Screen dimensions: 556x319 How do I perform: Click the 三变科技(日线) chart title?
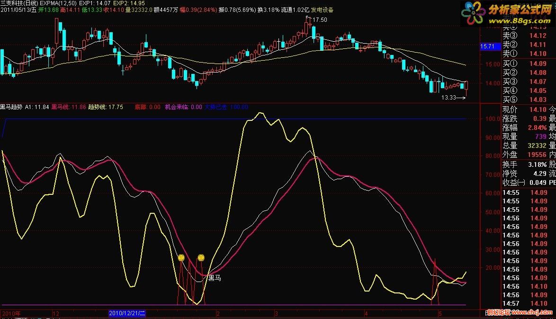tap(19, 3)
